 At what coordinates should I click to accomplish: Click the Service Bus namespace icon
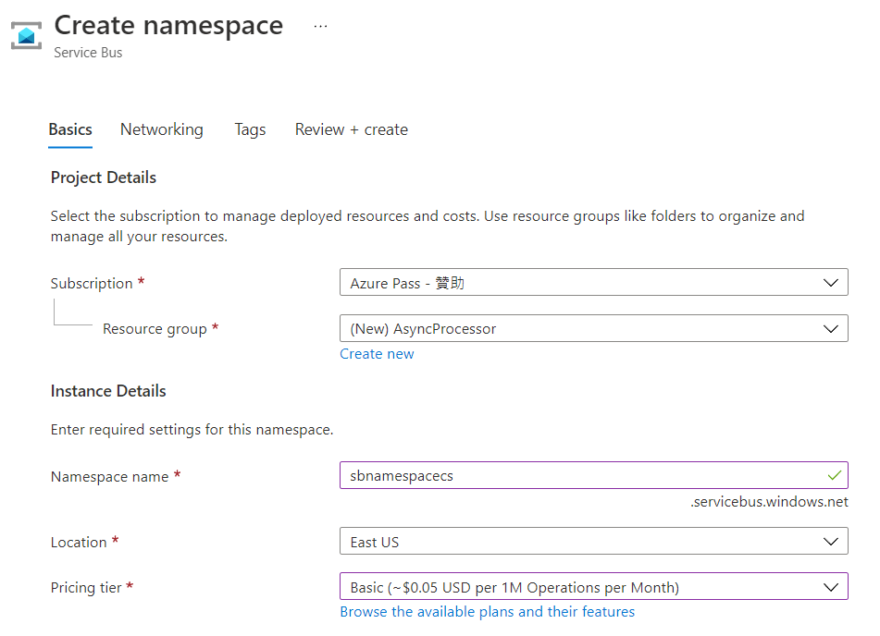click(x=26, y=36)
